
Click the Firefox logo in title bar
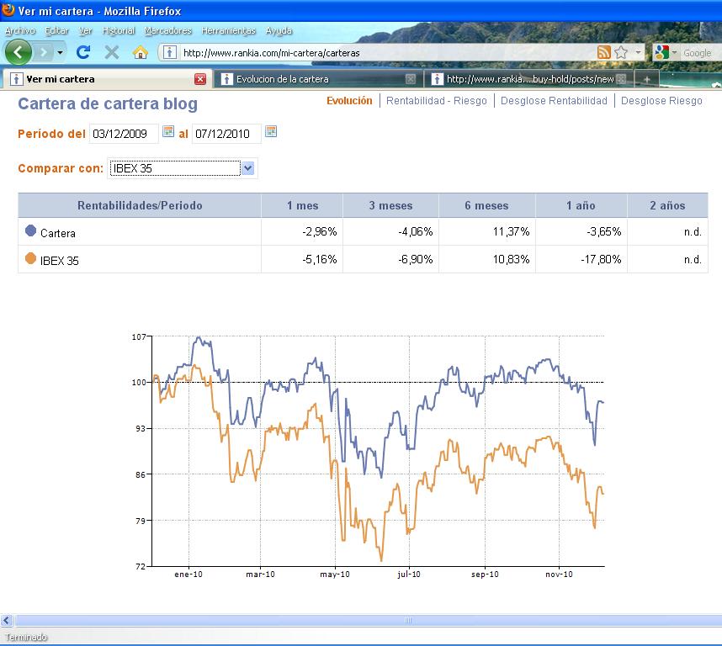point(8,10)
